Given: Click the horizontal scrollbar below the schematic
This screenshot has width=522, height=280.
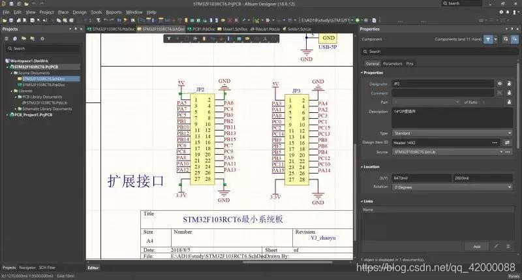Looking at the screenshot, I should click(x=287, y=262).
